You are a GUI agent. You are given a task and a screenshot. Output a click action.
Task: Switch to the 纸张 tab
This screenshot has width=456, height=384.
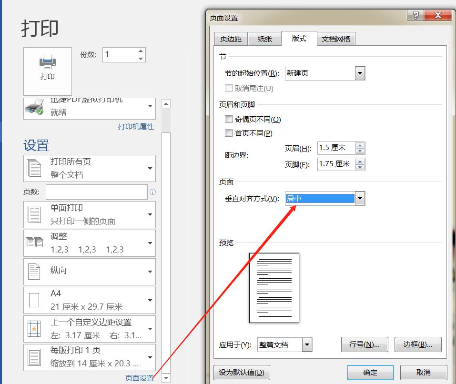coord(265,39)
